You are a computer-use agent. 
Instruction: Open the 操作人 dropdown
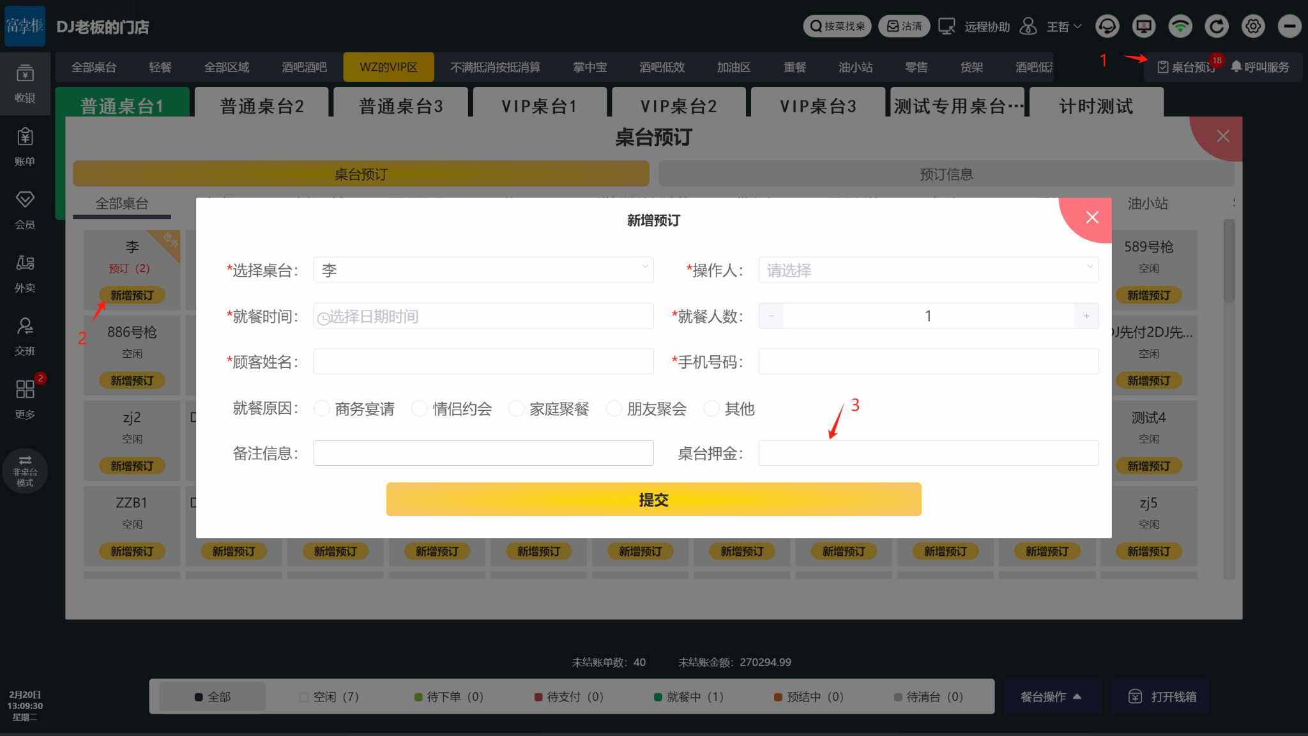929,270
